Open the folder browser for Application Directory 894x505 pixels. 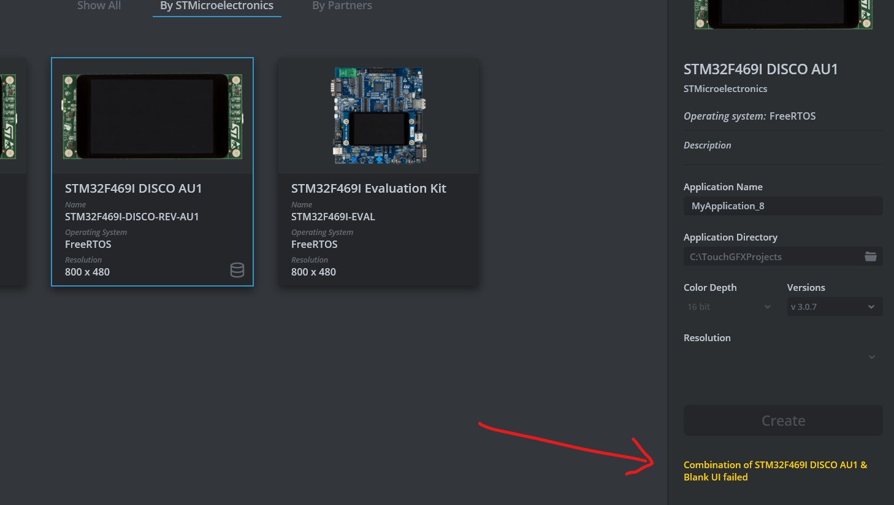871,256
